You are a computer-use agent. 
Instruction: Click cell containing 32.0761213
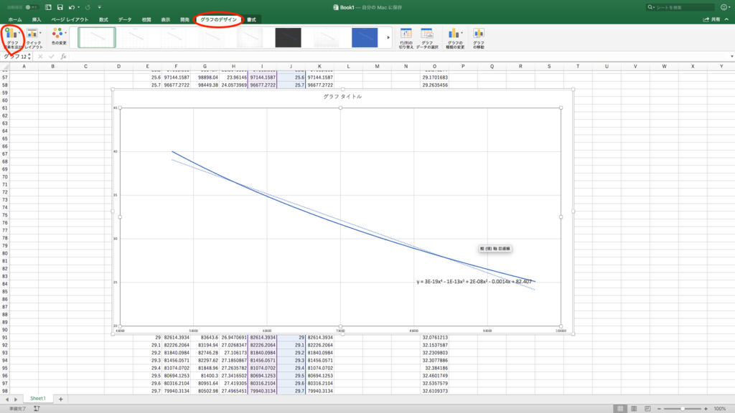(434, 337)
